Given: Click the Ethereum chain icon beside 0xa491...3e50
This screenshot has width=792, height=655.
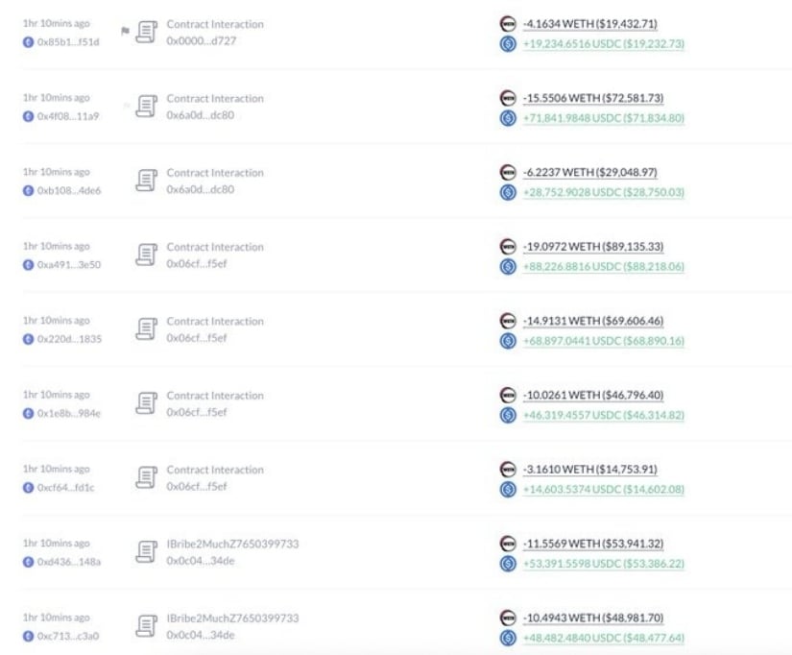Looking at the screenshot, I should click(x=28, y=265).
